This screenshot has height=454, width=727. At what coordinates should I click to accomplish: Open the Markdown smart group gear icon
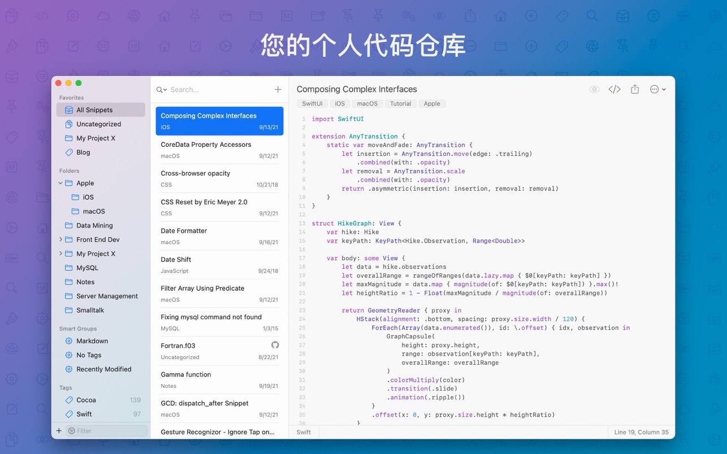coord(68,341)
